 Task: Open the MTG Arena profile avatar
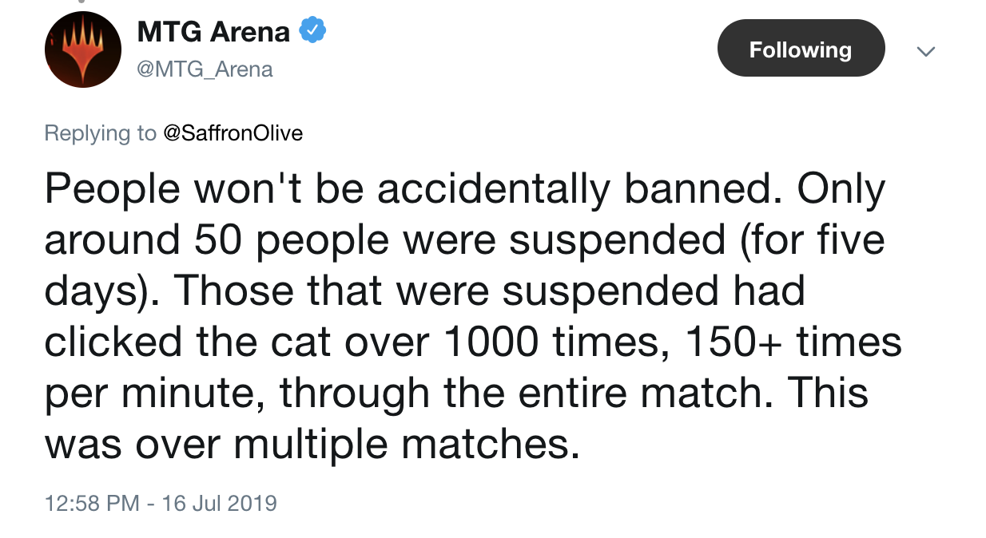pos(82,50)
